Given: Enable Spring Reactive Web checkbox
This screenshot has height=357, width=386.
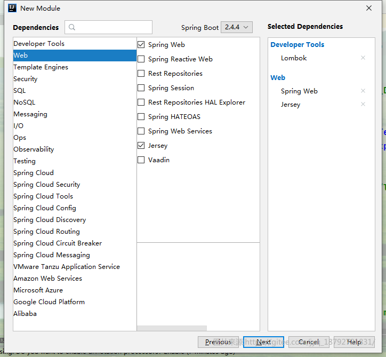Looking at the screenshot, I should pyautogui.click(x=141, y=59).
